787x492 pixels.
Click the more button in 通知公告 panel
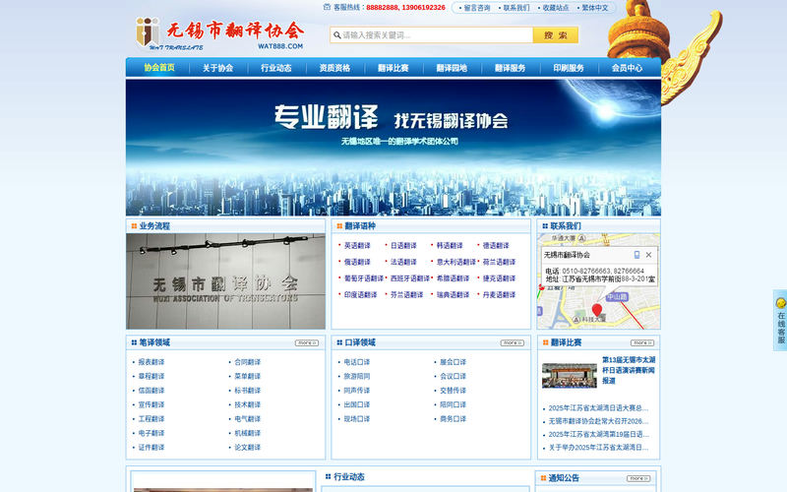(x=638, y=478)
